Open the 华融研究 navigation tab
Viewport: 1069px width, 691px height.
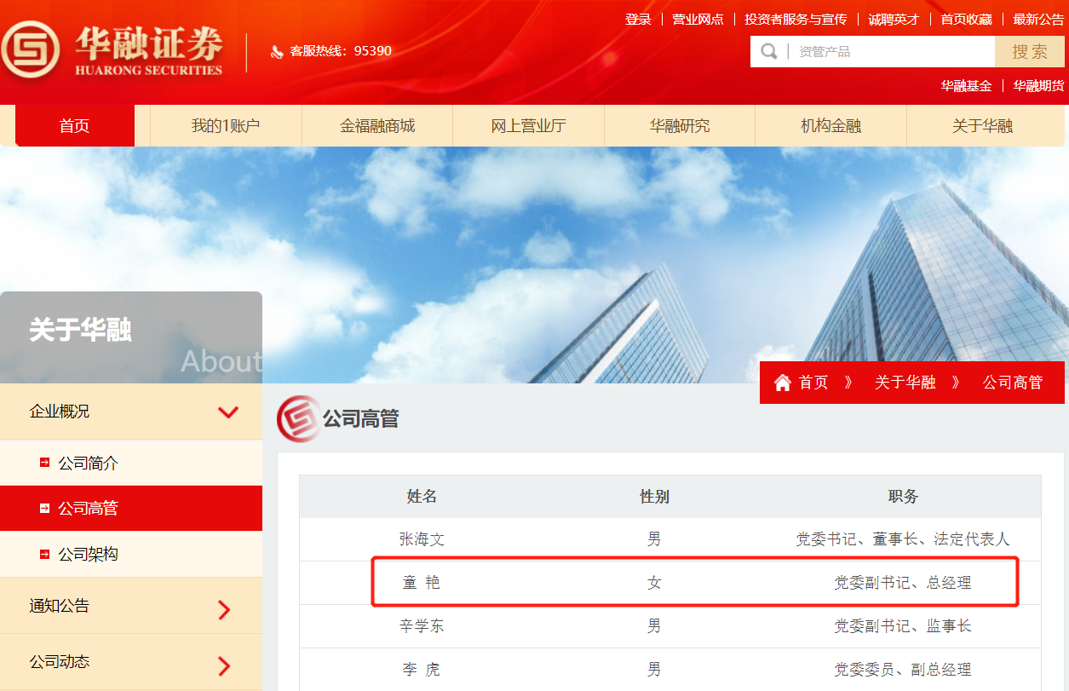(679, 124)
